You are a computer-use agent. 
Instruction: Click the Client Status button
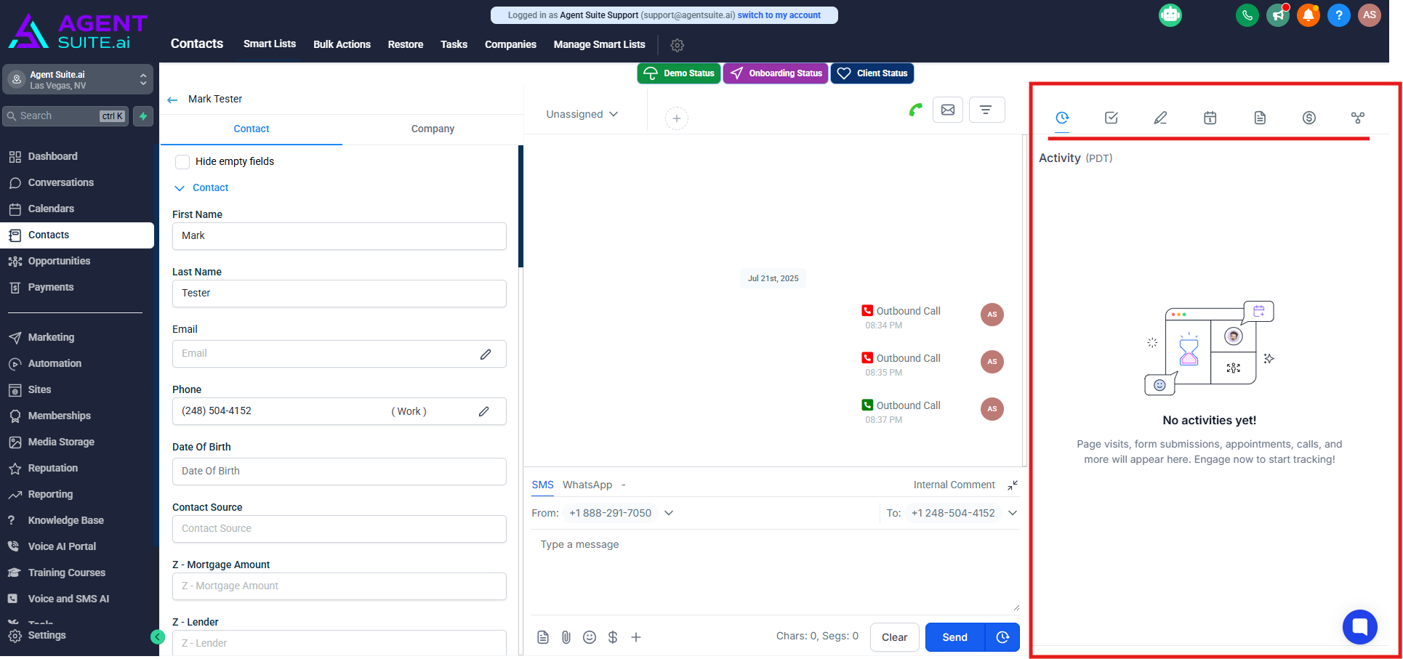[x=872, y=73]
